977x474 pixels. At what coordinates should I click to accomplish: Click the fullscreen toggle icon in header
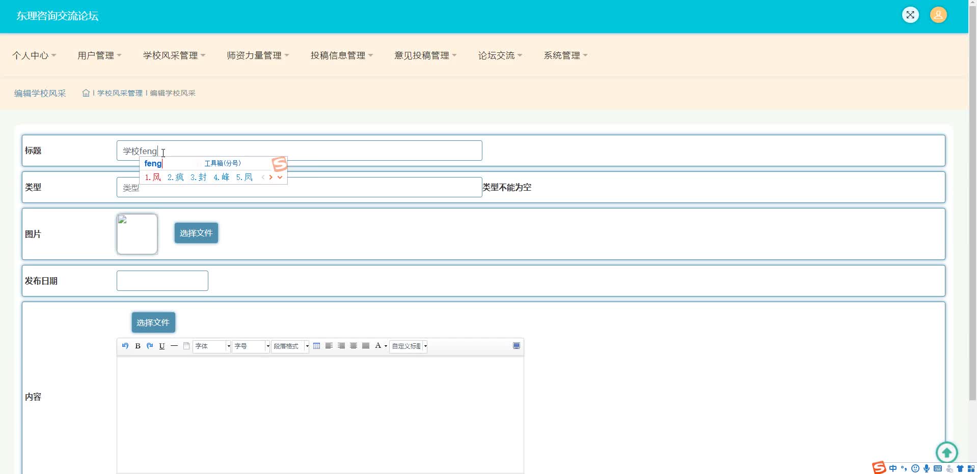point(910,15)
